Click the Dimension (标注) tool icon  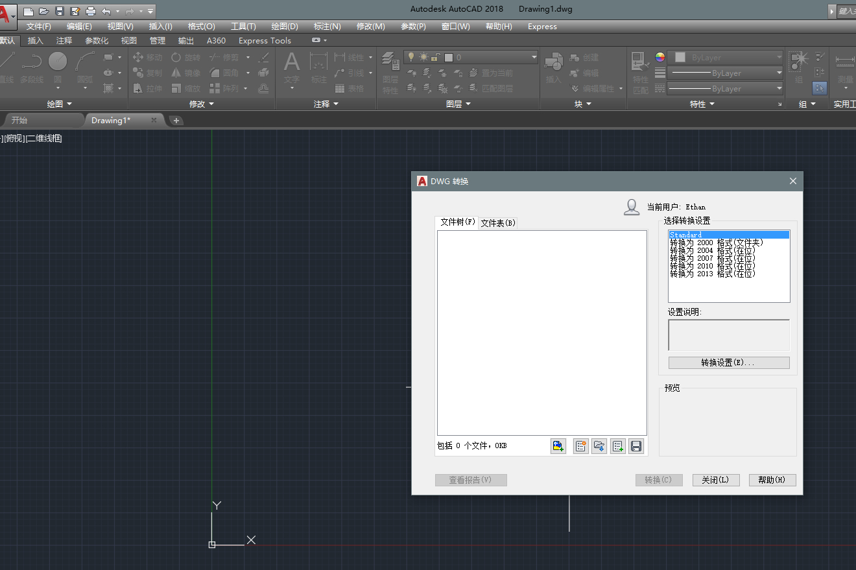point(318,62)
